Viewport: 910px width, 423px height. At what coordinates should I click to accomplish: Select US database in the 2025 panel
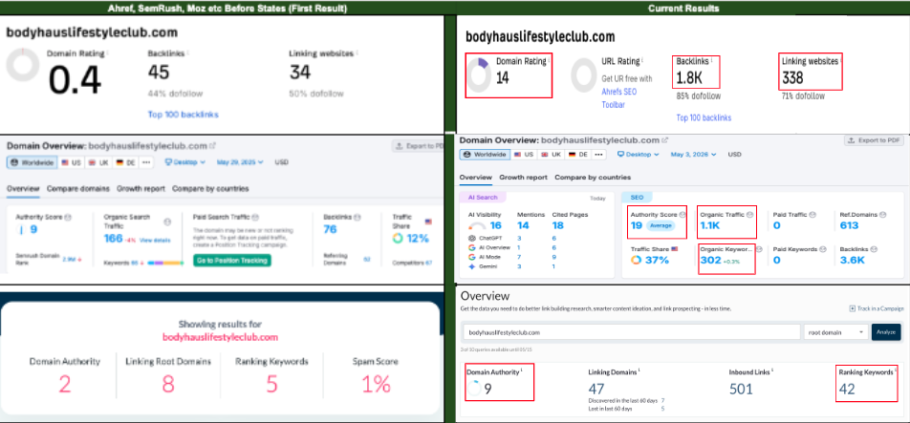coord(72,163)
